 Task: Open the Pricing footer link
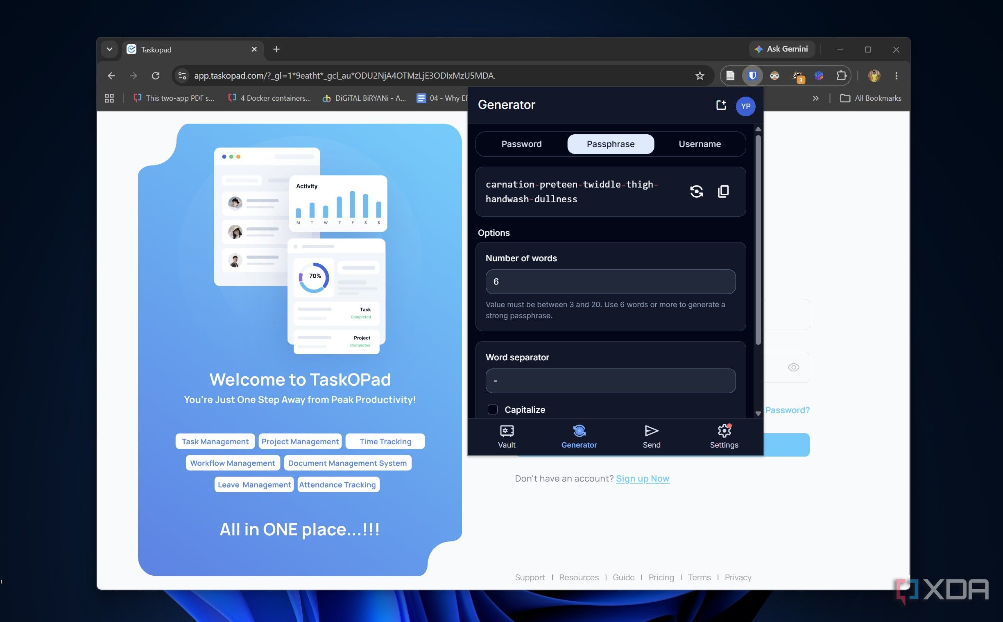[x=661, y=577]
